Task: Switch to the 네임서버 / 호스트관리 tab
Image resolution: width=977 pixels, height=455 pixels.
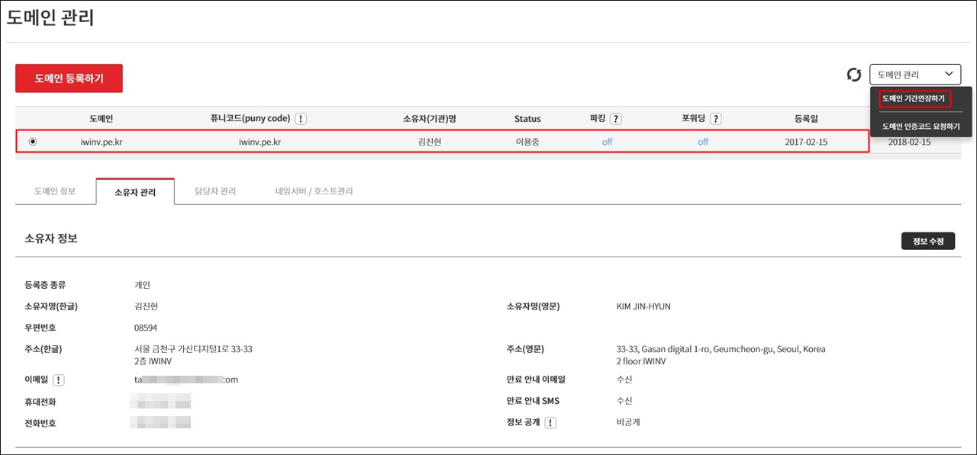Action: 314,191
